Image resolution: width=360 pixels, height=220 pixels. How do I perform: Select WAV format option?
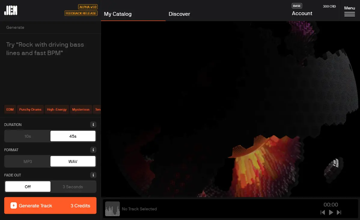73,161
